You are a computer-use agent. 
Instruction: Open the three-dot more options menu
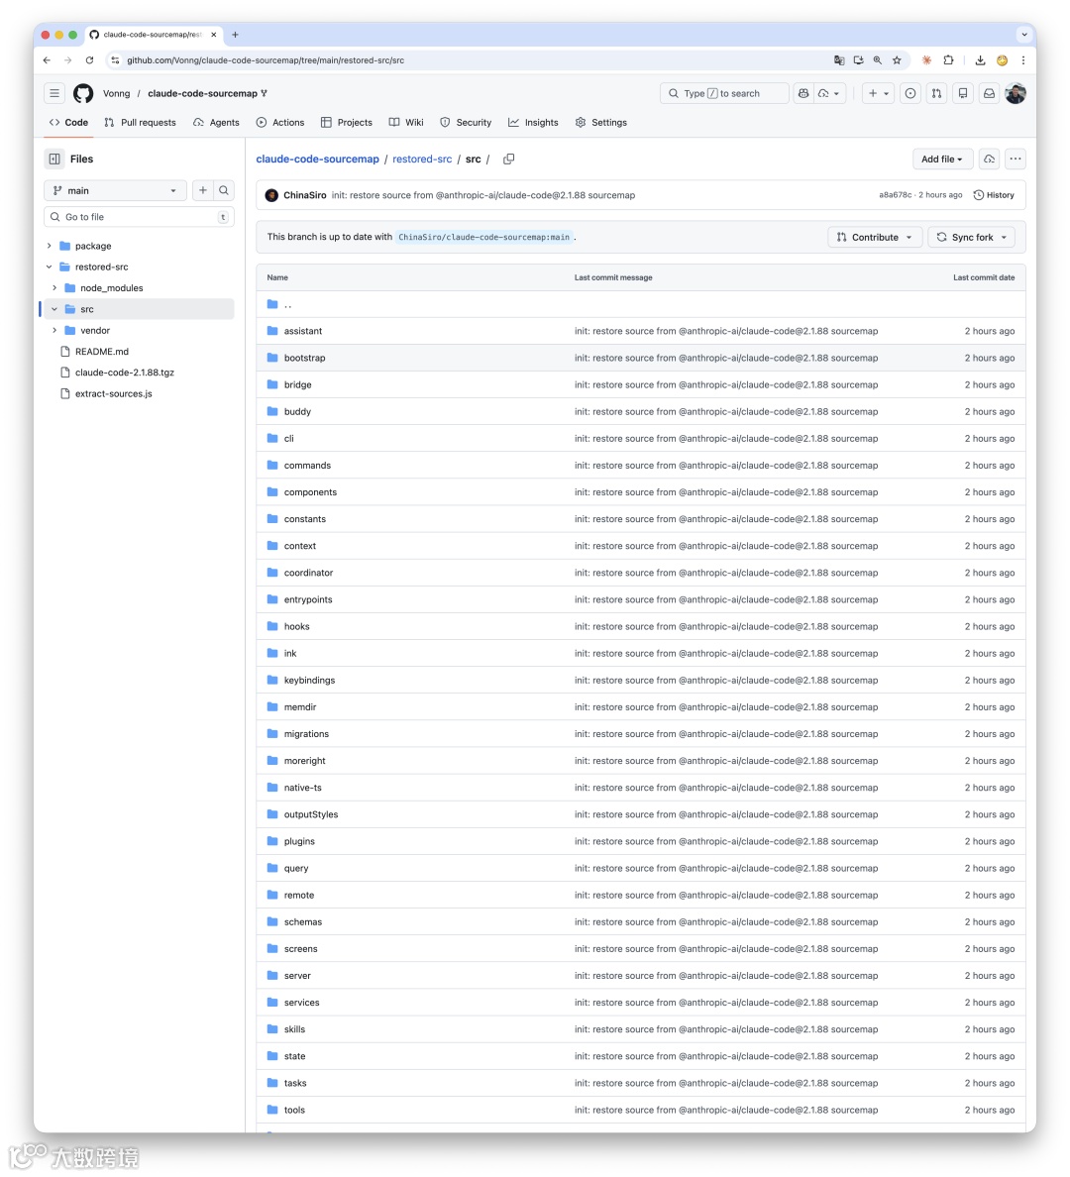(1016, 160)
